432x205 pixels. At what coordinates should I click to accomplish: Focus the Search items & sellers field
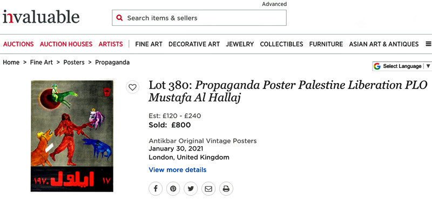click(x=199, y=18)
